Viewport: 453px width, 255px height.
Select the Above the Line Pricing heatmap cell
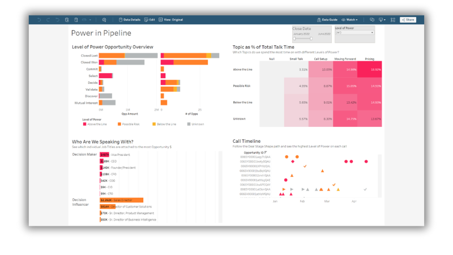pyautogui.click(x=370, y=69)
